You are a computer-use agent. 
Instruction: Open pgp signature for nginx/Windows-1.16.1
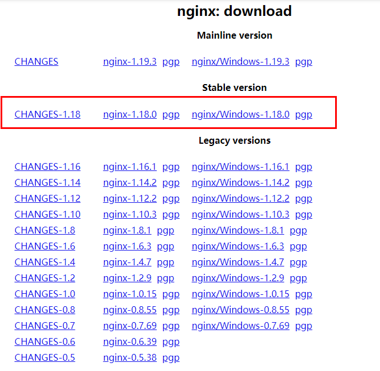click(x=304, y=168)
